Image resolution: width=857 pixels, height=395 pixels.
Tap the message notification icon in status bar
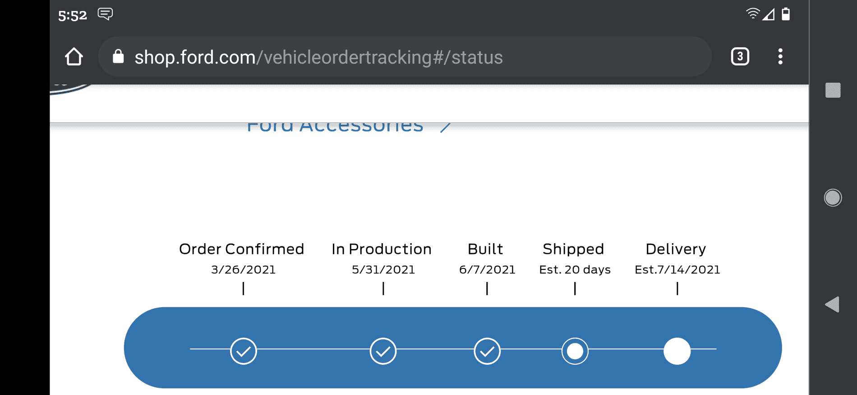105,14
